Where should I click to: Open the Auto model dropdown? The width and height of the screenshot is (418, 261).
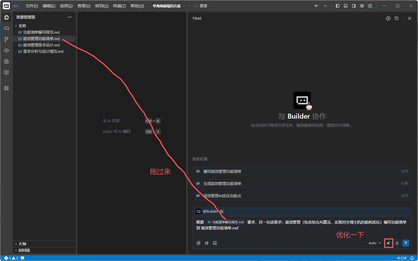click(x=374, y=243)
